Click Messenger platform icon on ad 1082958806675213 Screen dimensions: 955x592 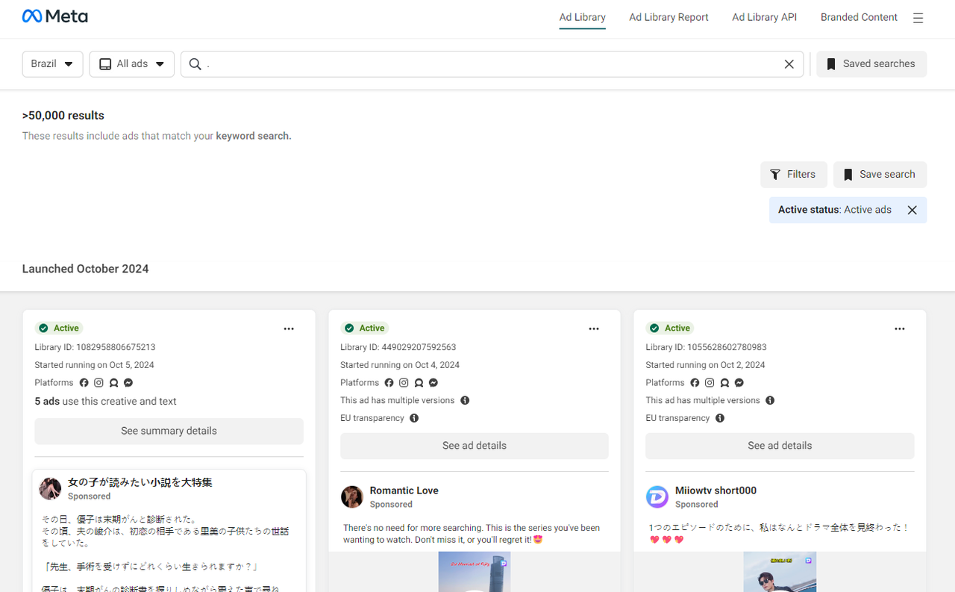[x=128, y=383]
